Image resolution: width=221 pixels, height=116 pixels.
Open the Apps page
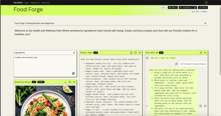[x=27, y=3]
